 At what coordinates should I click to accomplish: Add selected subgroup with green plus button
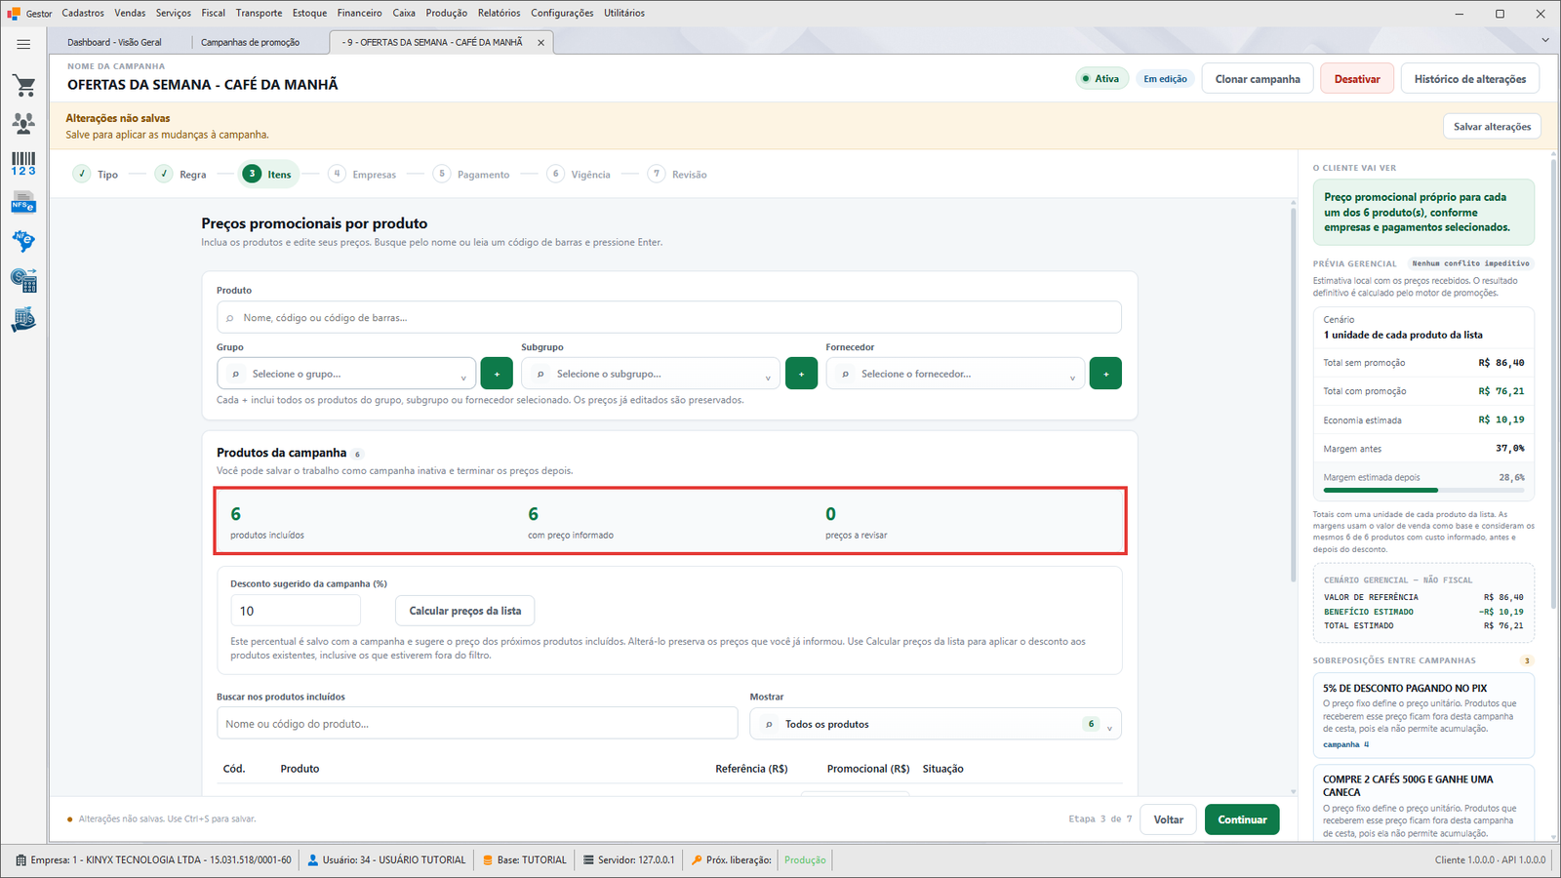[x=801, y=374]
